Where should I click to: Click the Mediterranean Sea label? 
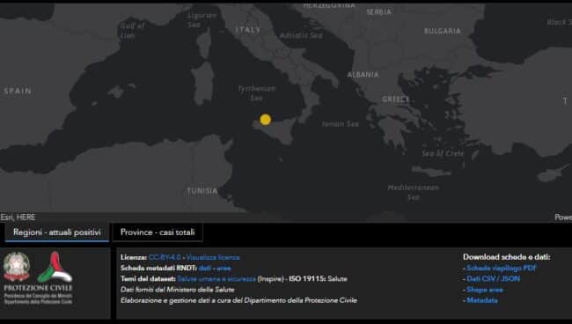(414, 192)
